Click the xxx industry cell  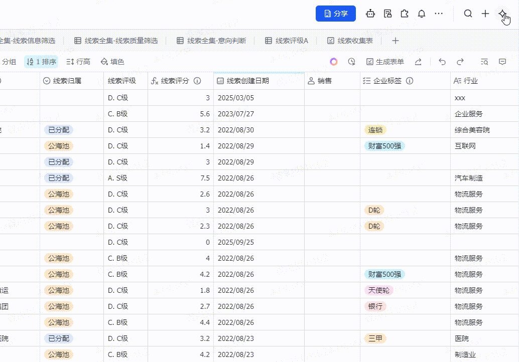[484, 98]
